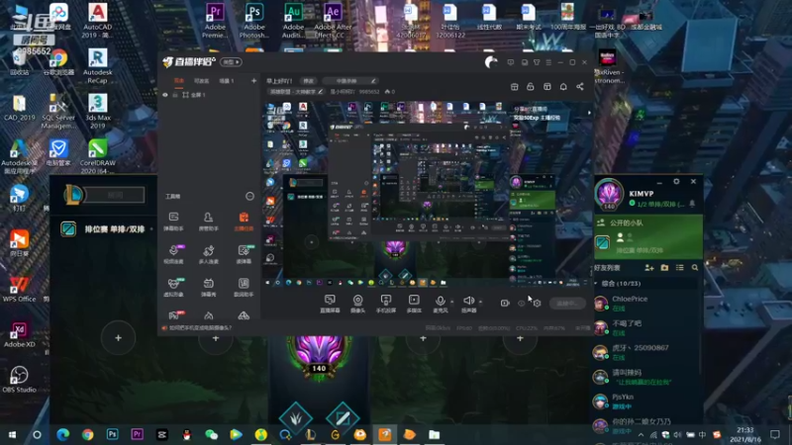This screenshot has width=792, height=445.
Task: Toggle visibility eye of 全屏 1 source
Action: (x=165, y=94)
